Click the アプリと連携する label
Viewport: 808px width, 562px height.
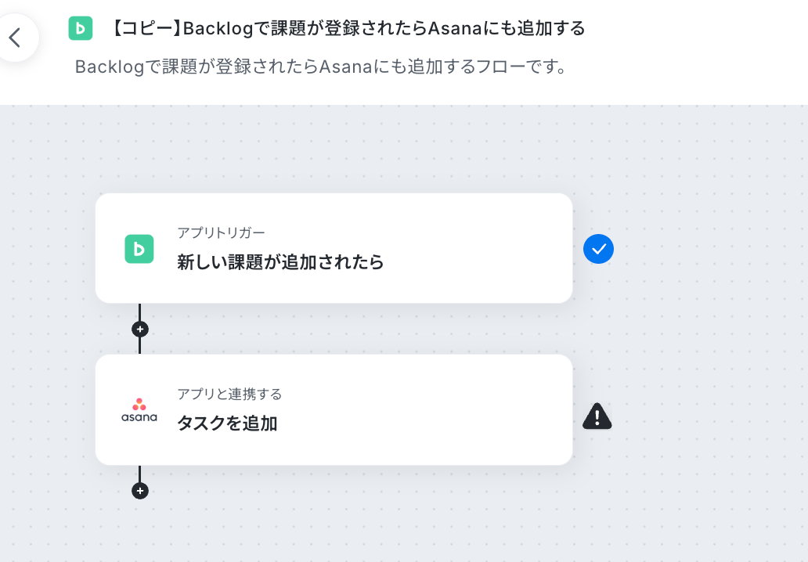[x=230, y=394]
